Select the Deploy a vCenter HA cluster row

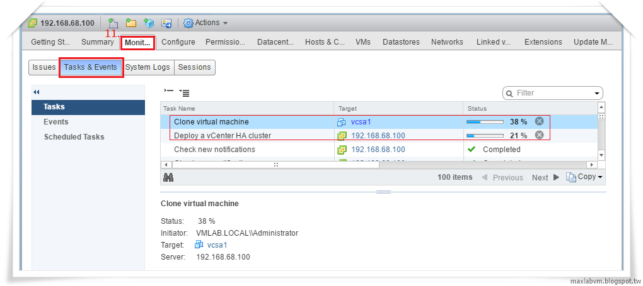(x=379, y=135)
